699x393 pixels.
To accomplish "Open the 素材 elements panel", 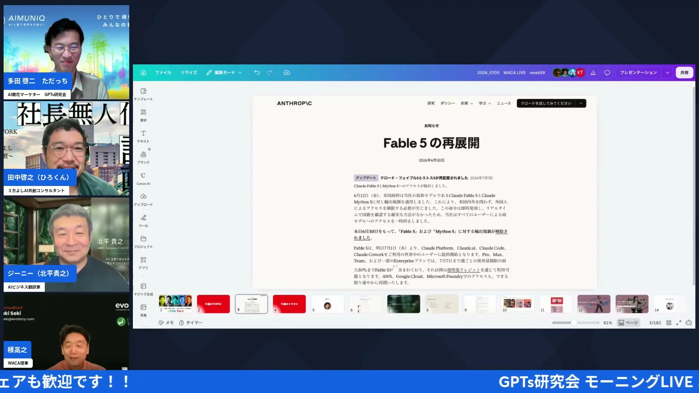I will [x=143, y=115].
